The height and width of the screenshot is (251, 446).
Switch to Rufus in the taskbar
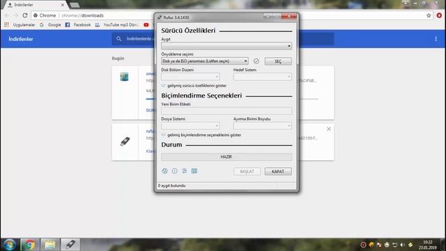pyautogui.click(x=70, y=245)
